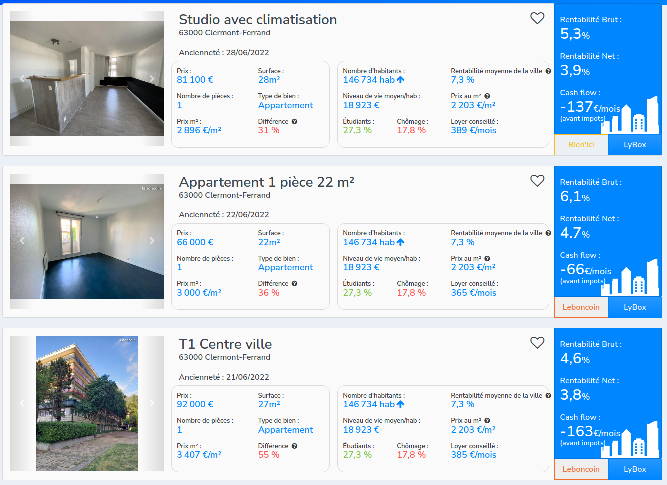Click Différence help icon in T1 Centre ville card

click(x=294, y=446)
